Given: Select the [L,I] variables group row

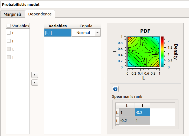Looking at the screenshot, I should click(57, 33).
